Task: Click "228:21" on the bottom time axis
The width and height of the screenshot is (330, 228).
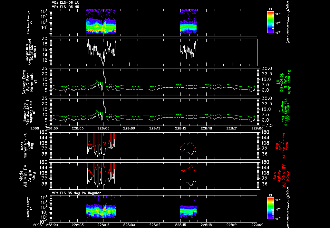Action: 232,225
